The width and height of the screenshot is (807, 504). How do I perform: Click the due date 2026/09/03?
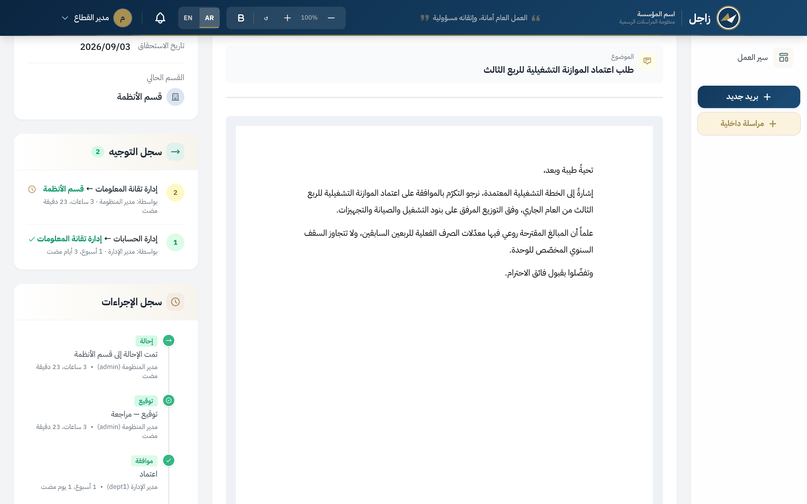tap(105, 47)
